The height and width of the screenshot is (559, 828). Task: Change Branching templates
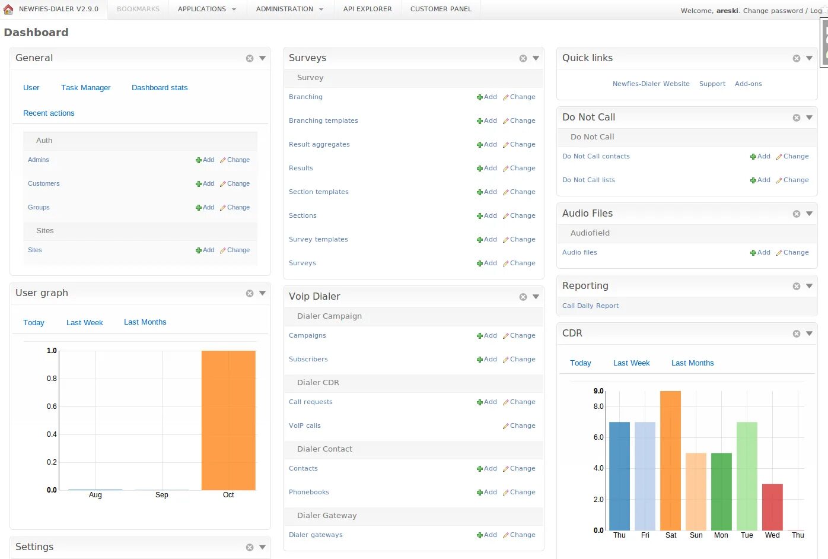[x=519, y=120]
